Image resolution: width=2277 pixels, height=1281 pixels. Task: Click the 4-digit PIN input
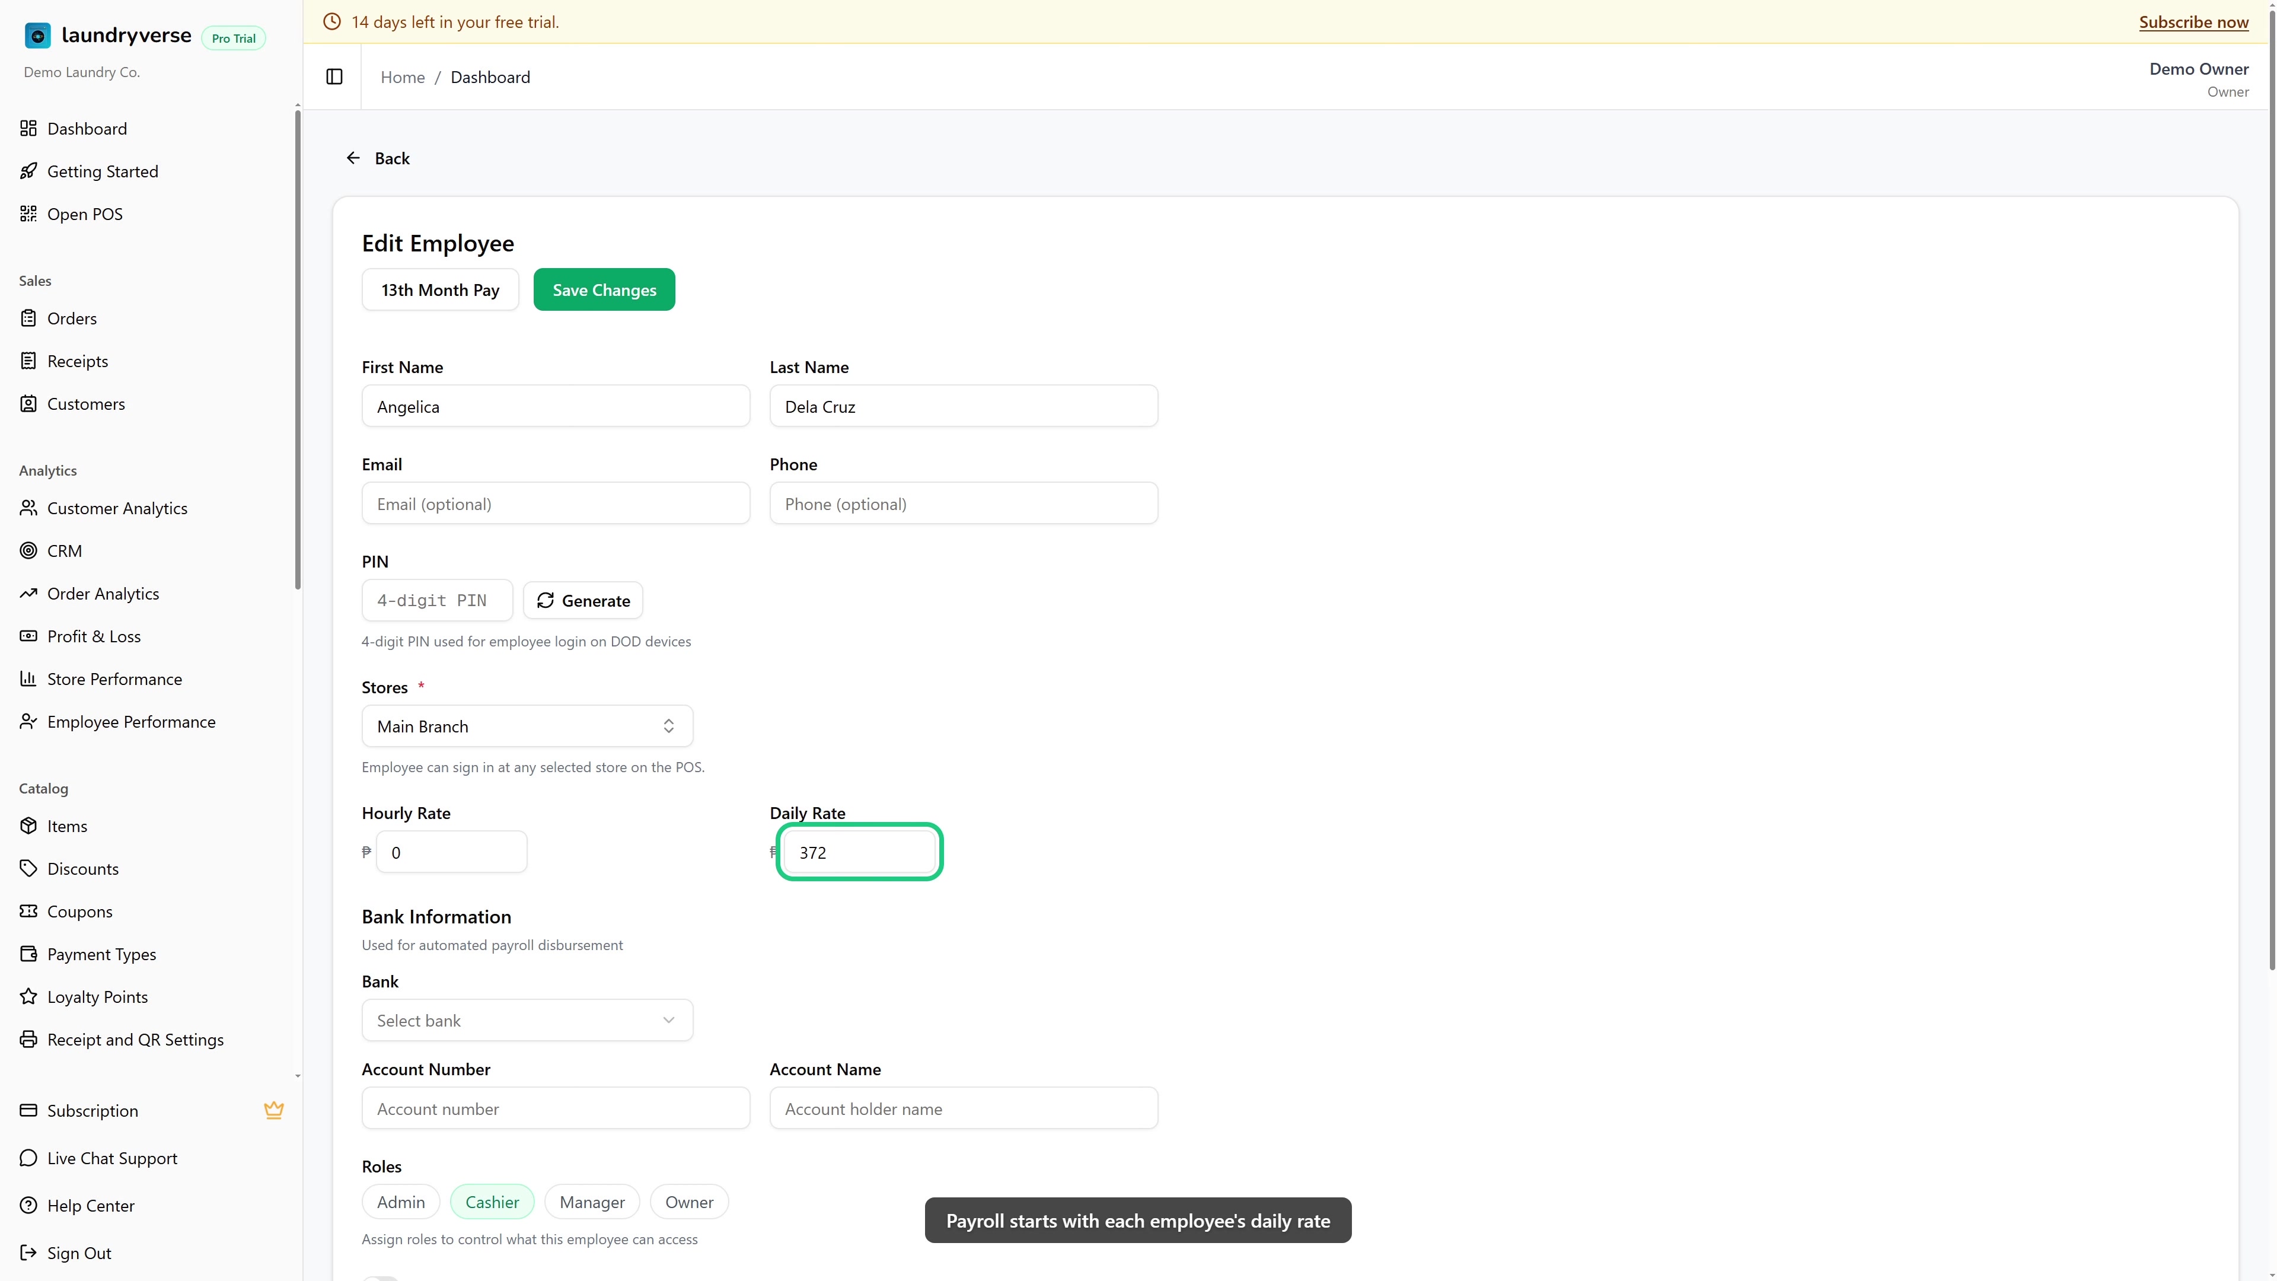pyautogui.click(x=436, y=600)
